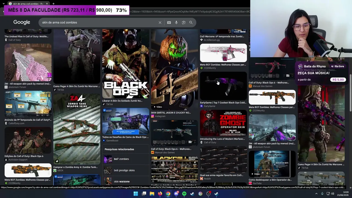Open the on-screen keyboard input tool

[x=169, y=23]
